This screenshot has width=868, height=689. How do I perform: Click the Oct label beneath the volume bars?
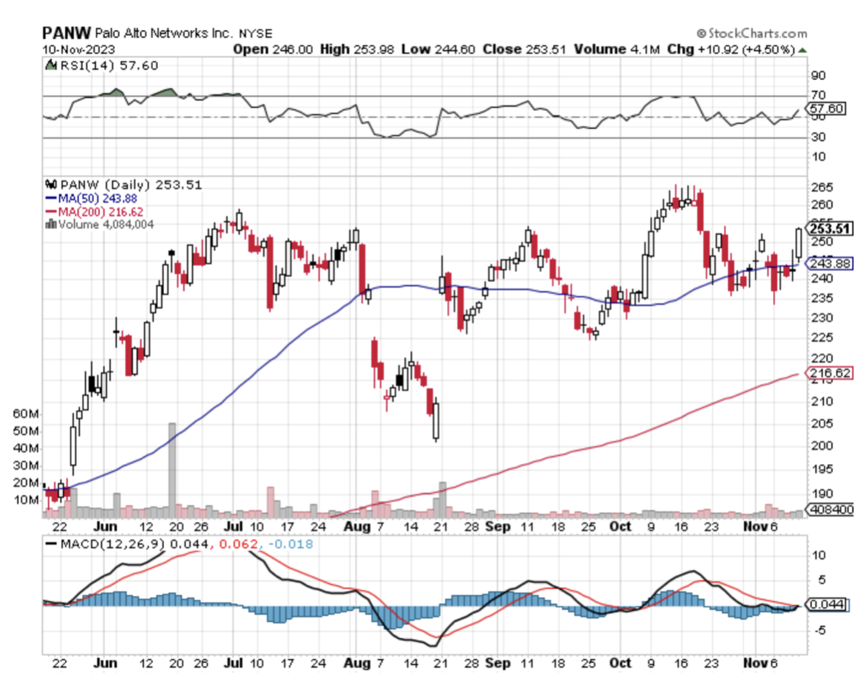click(620, 526)
